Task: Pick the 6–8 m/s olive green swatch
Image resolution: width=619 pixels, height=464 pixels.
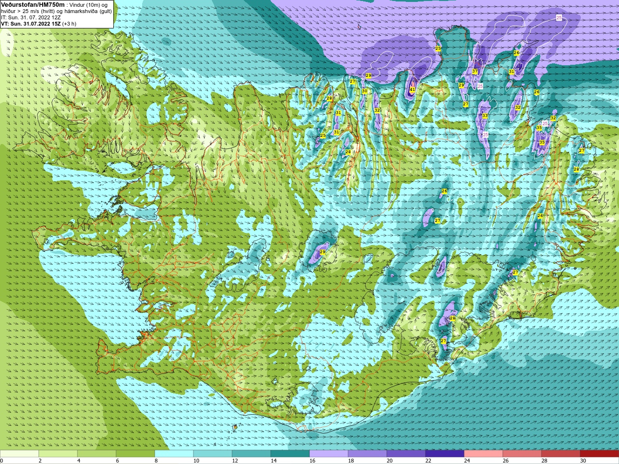Action: 135,454
